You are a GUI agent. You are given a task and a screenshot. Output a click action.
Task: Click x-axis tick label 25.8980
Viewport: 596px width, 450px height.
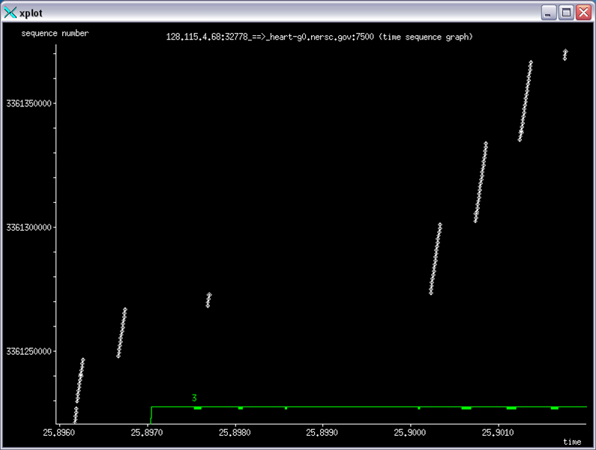[x=235, y=433]
